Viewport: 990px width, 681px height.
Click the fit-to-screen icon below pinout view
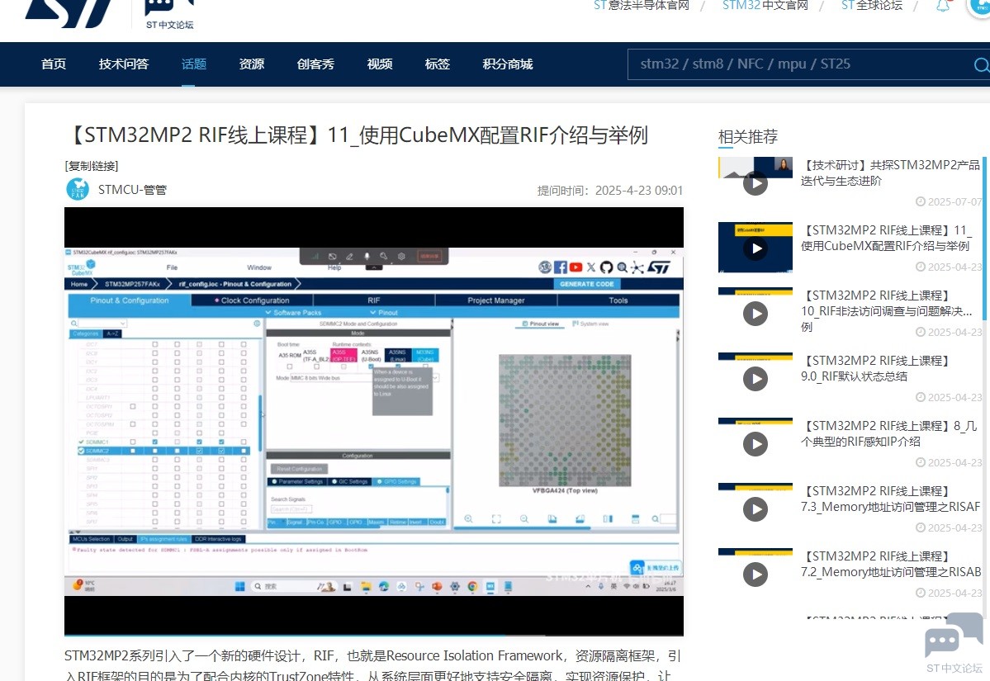tap(496, 518)
